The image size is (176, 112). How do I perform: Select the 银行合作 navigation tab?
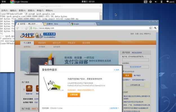[57, 43]
